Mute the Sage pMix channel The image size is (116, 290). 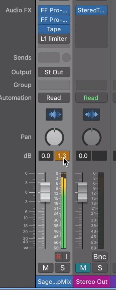pyautogui.click(x=46, y=268)
